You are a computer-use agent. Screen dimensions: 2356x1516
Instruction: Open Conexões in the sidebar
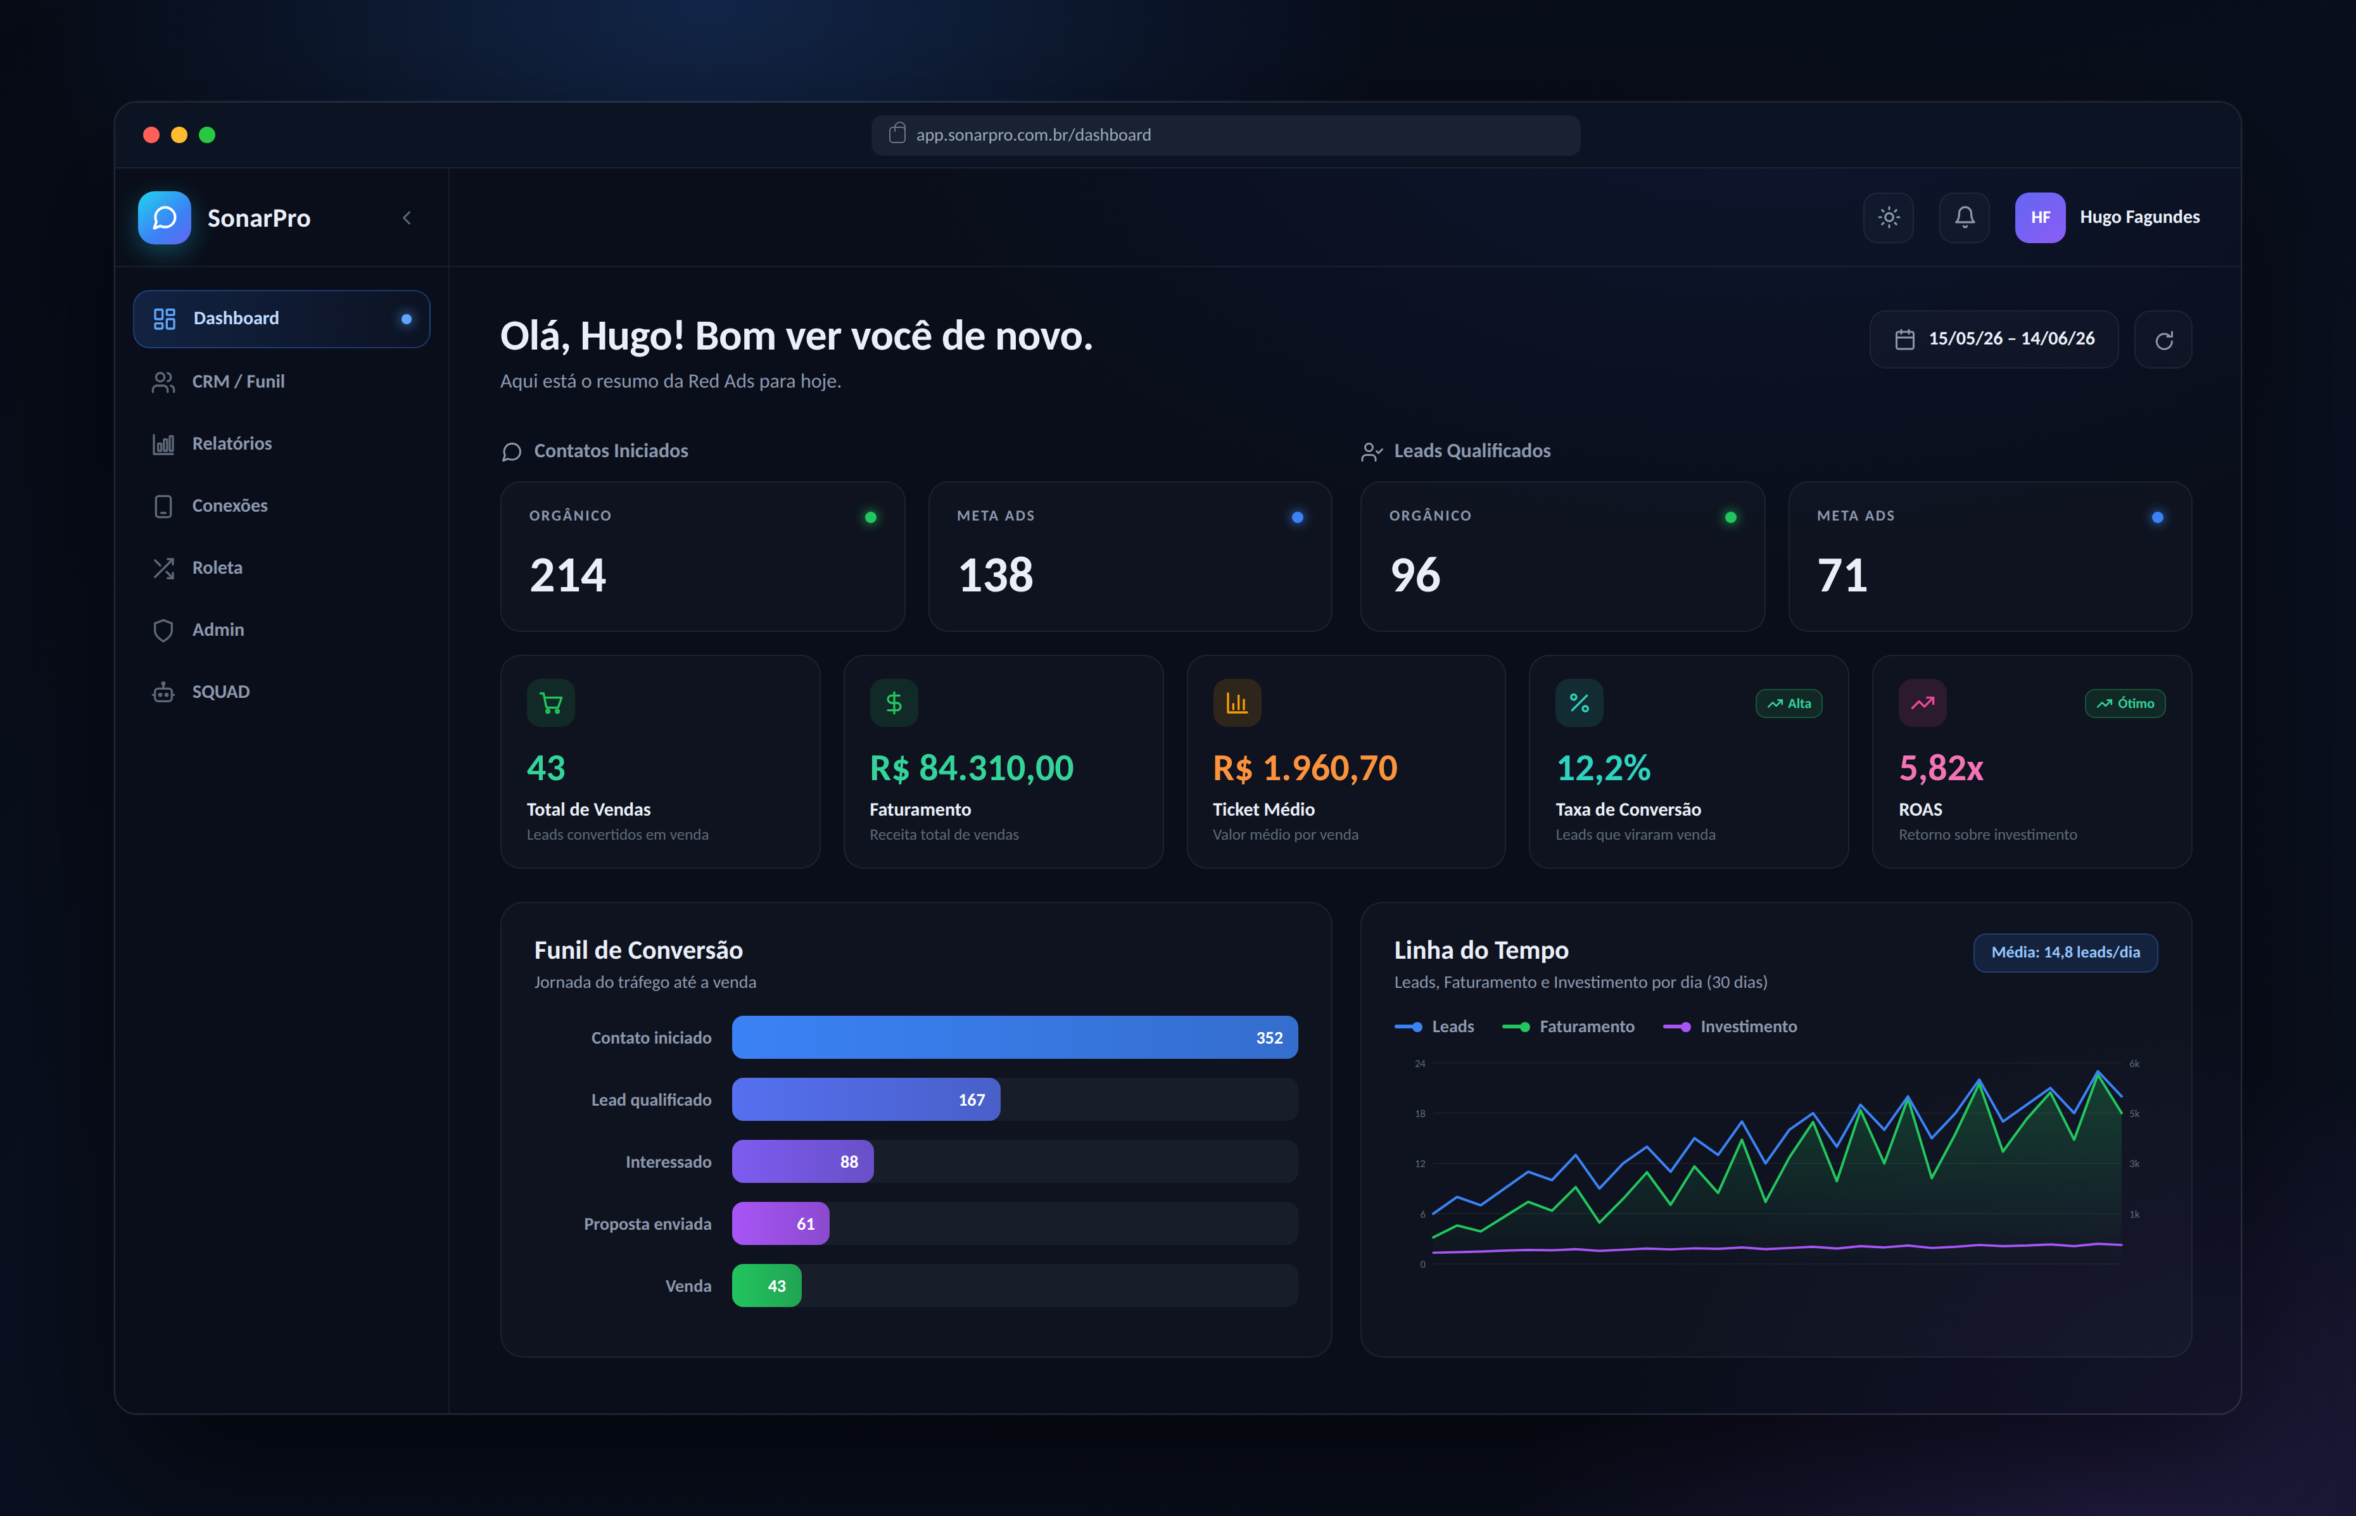coord(282,505)
